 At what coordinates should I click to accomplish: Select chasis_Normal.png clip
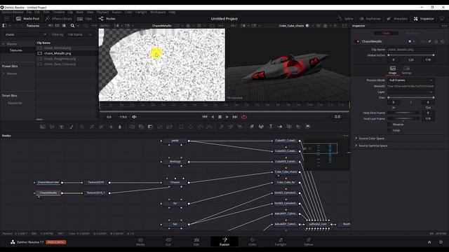[58, 48]
